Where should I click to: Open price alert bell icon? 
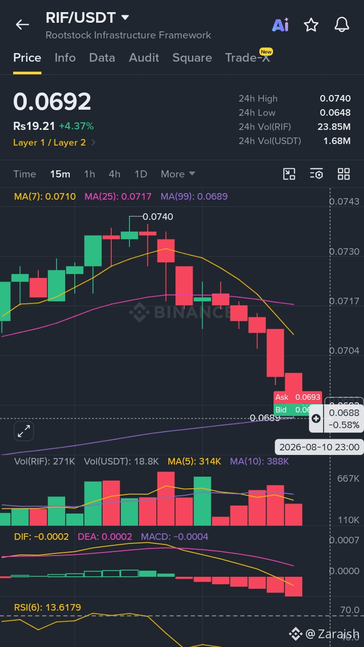point(342,24)
